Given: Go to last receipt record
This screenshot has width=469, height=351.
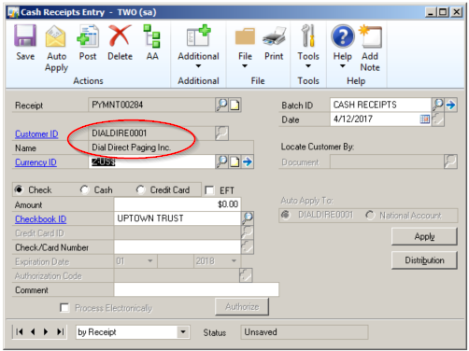Looking at the screenshot, I should point(61,332).
